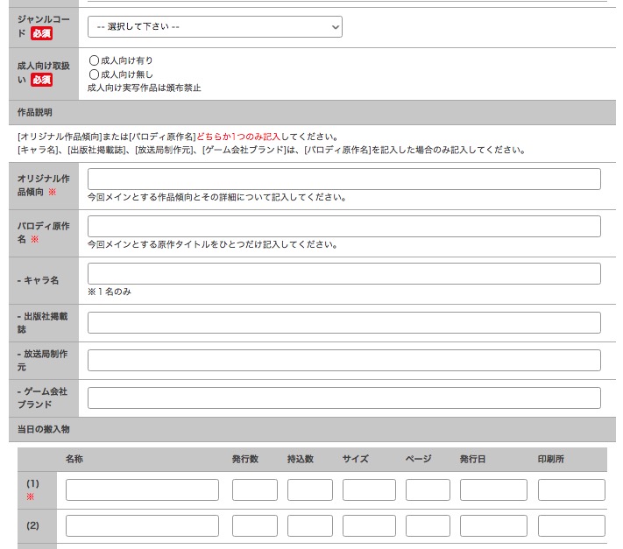
Task: Click row (1) 持込数 field
Action: pyautogui.click(x=310, y=489)
